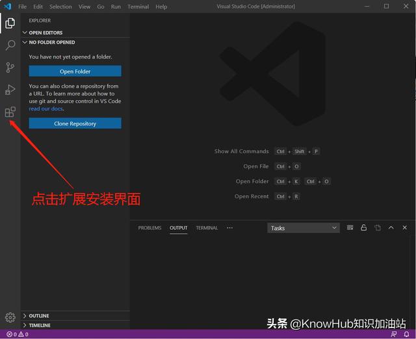
Task: Open the Help menu
Action: [x=161, y=6]
